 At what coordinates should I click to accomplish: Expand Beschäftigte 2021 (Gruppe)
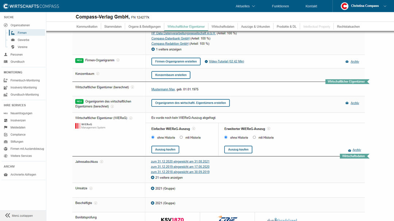[x=163, y=203]
